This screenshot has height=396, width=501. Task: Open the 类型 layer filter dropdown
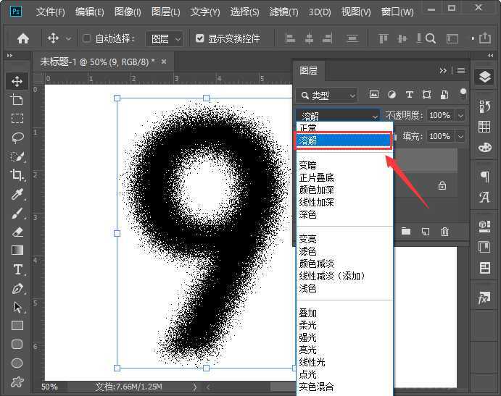(327, 95)
